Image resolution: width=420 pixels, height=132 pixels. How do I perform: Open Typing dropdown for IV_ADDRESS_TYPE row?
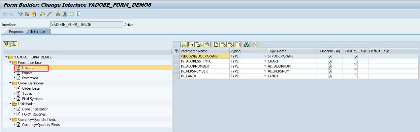tap(265, 61)
